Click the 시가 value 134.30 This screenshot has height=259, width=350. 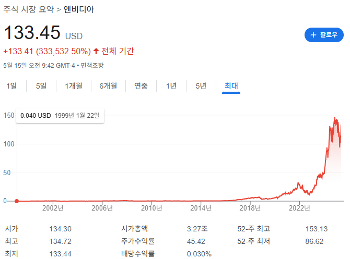(x=60, y=229)
